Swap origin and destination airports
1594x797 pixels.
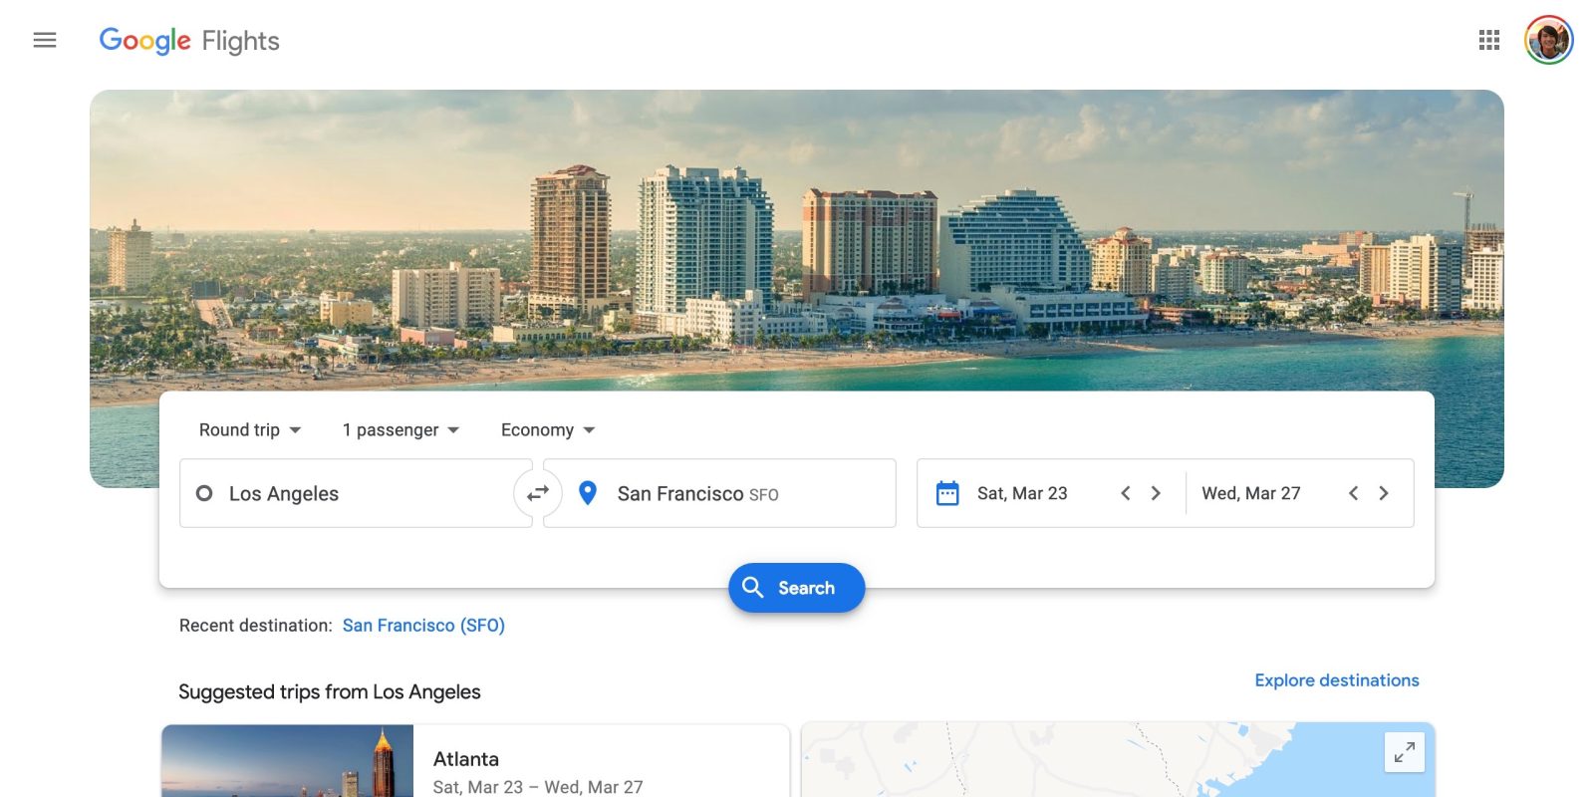click(x=538, y=493)
